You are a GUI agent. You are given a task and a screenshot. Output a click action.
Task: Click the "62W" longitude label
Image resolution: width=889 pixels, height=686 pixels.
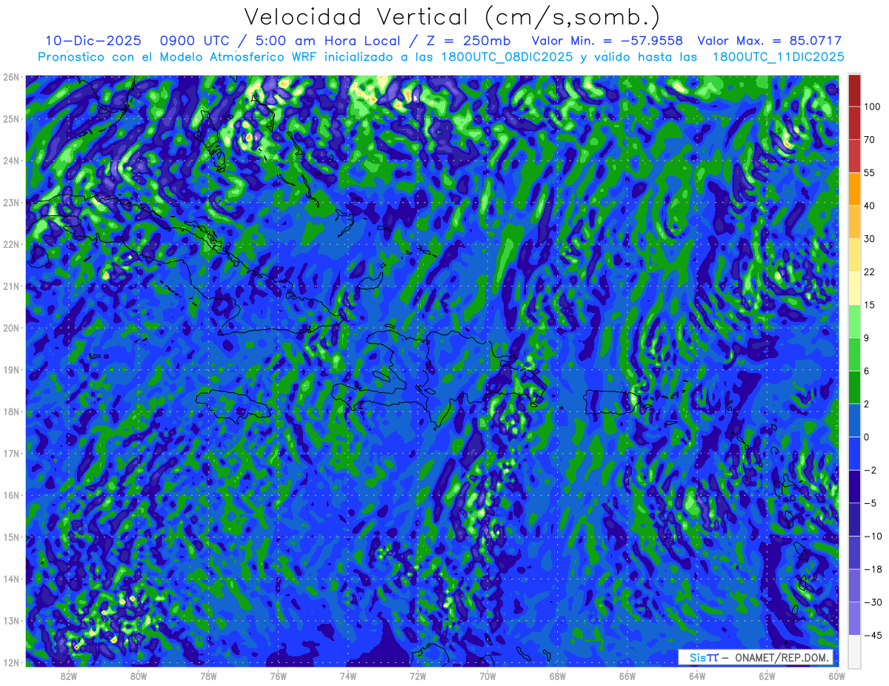767,676
